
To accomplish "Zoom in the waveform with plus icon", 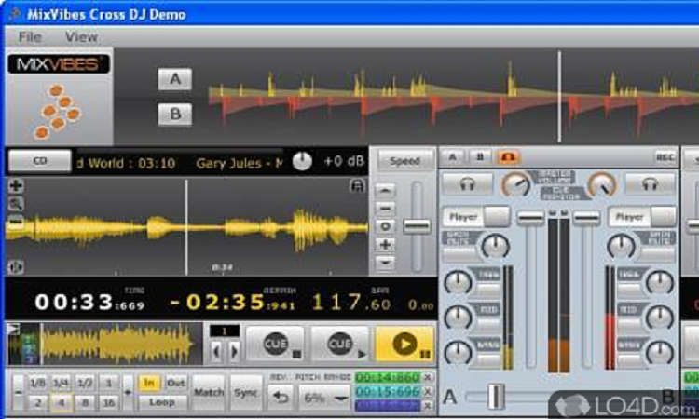I will (16, 186).
